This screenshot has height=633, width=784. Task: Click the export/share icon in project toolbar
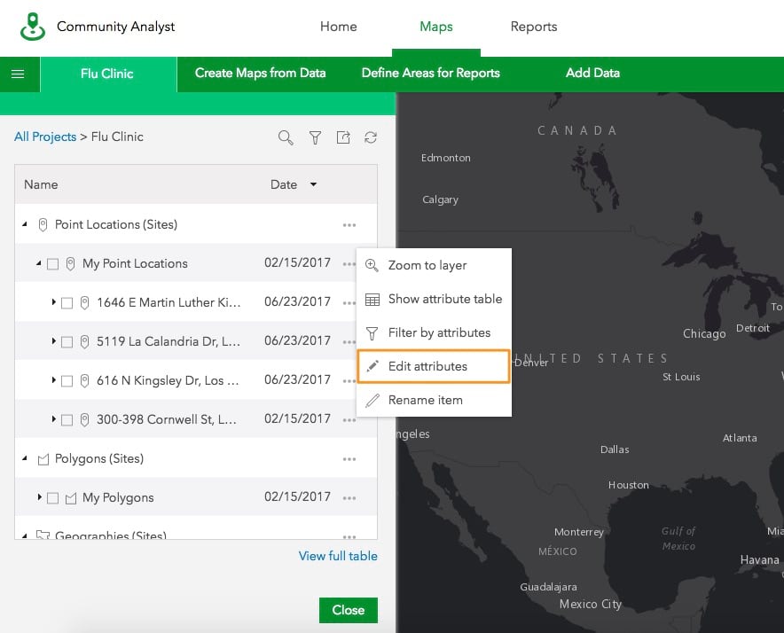[343, 137]
